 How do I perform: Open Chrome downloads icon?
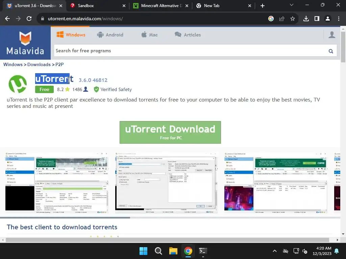[306, 19]
